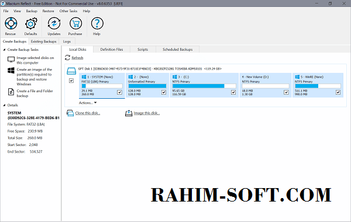Click Windows icon on partition 3 (C:)
This screenshot has height=222, width=351.
tap(174, 77)
